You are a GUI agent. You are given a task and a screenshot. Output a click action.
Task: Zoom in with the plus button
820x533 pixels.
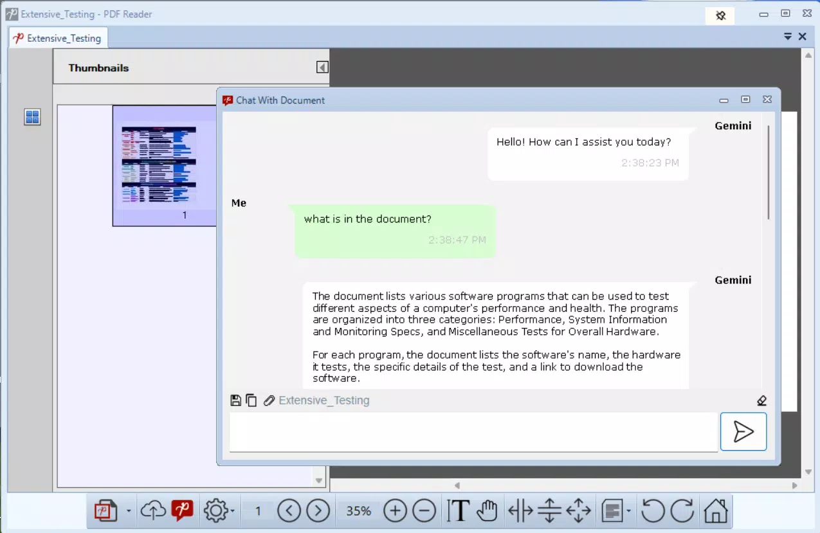396,511
